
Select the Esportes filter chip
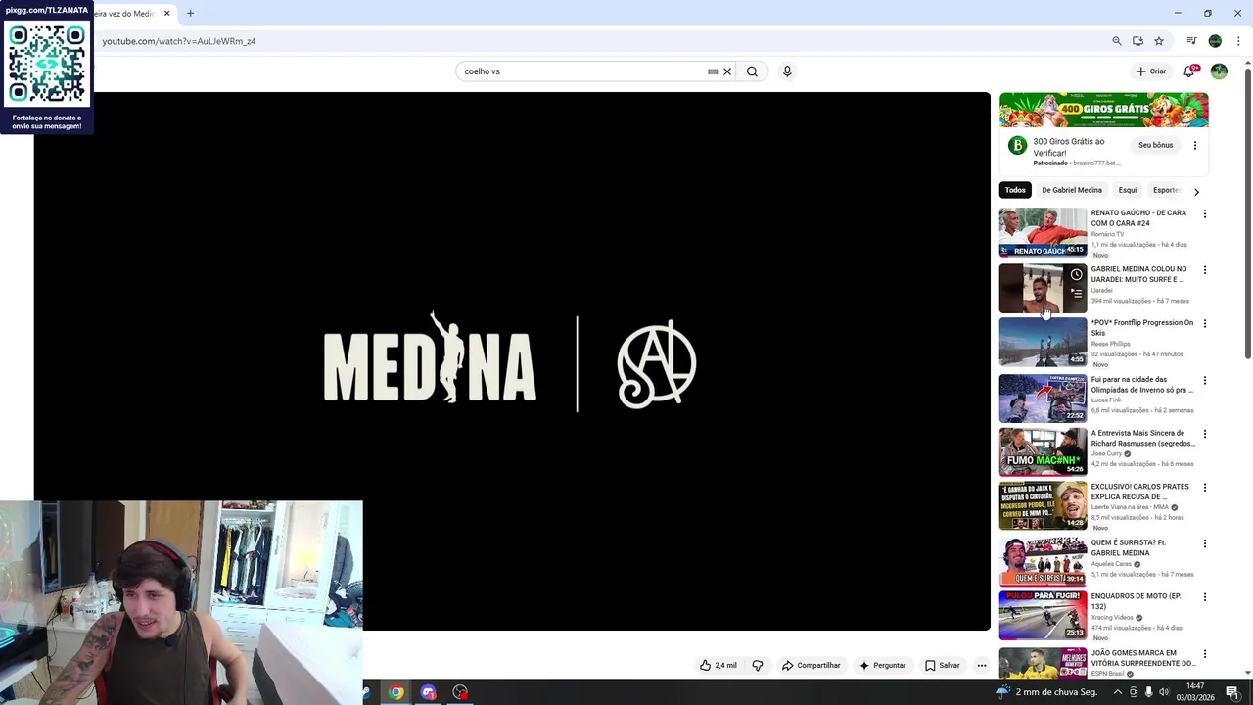(x=1166, y=190)
